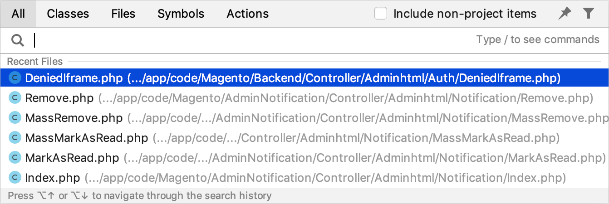Viewport: 609px width, 204px height.
Task: Open MarkAsRead.php from recent files
Action: (x=304, y=158)
